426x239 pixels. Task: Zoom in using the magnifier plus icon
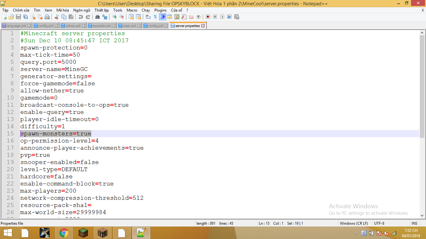tap(114, 17)
